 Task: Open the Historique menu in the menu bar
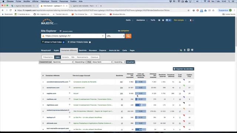(45, 1)
